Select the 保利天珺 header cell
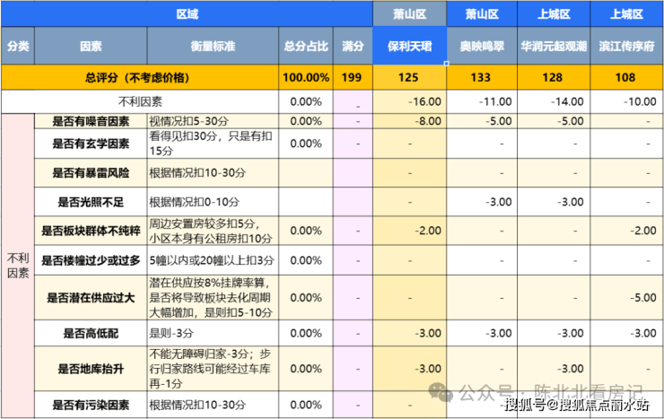Screen dimensions: 664x419 [409, 46]
